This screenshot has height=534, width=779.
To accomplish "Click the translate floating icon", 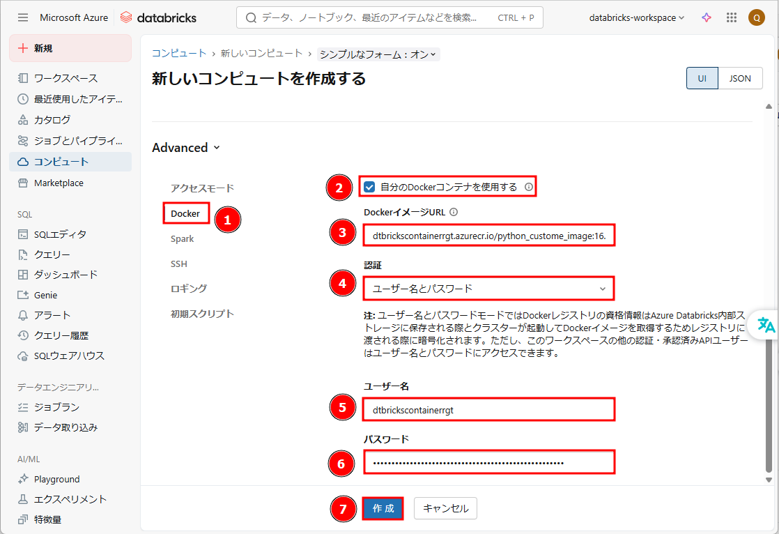I will (766, 326).
